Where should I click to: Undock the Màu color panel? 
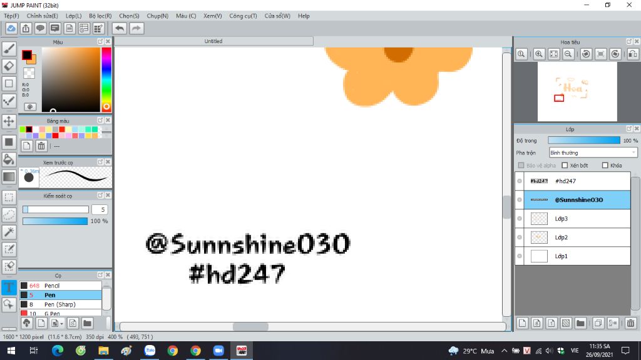100,42
